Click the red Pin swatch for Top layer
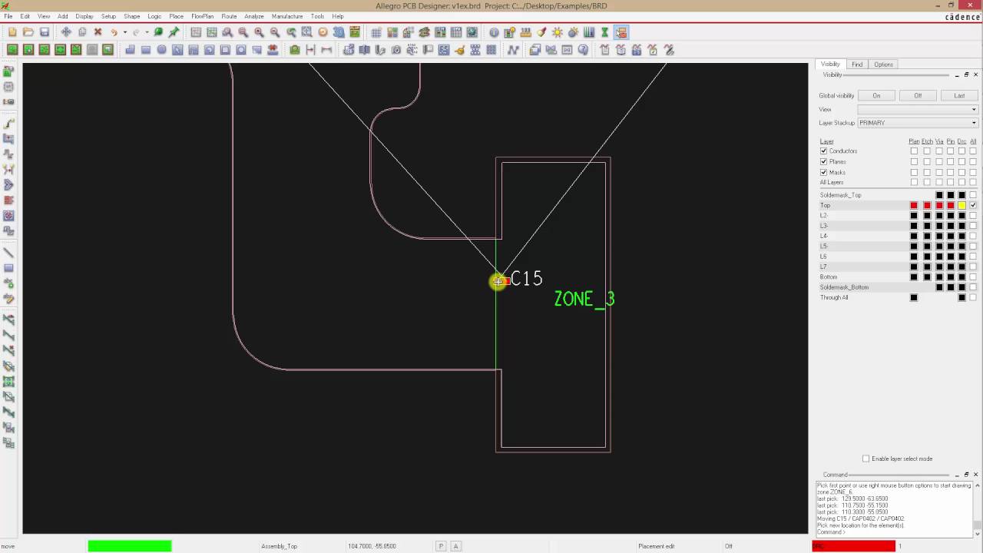 click(951, 205)
